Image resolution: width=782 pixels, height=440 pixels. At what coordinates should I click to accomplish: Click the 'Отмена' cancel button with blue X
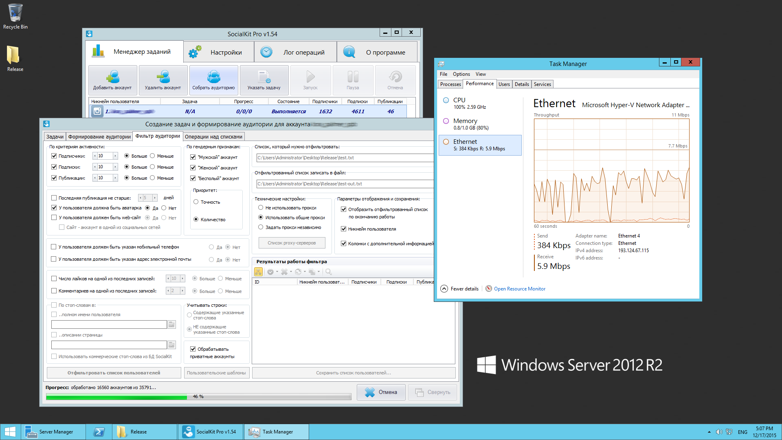pyautogui.click(x=381, y=392)
